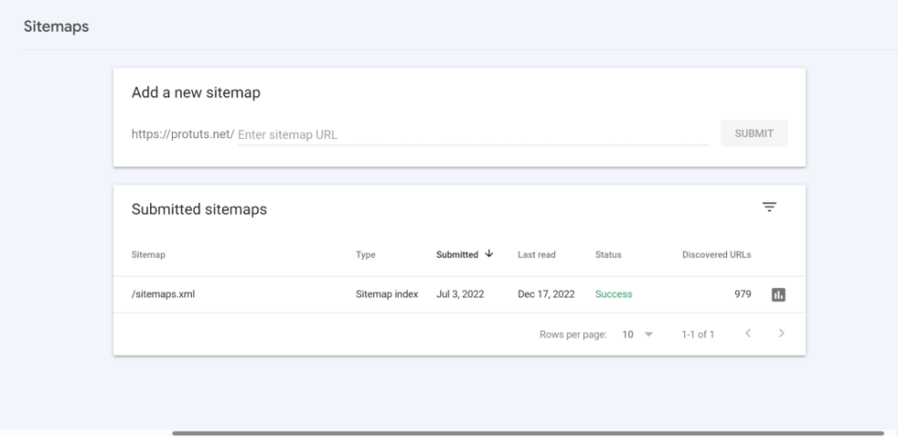Select the Jul 3, 2022 submitted date
This screenshot has height=437, width=898.
point(459,294)
